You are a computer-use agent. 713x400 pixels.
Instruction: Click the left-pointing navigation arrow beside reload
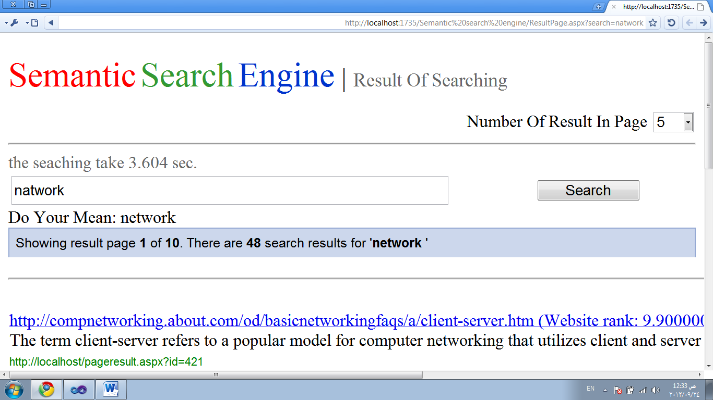point(690,23)
